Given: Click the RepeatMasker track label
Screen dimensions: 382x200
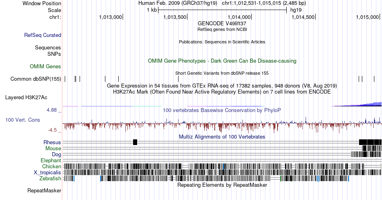Looking at the screenshot, I should click(x=44, y=190).
